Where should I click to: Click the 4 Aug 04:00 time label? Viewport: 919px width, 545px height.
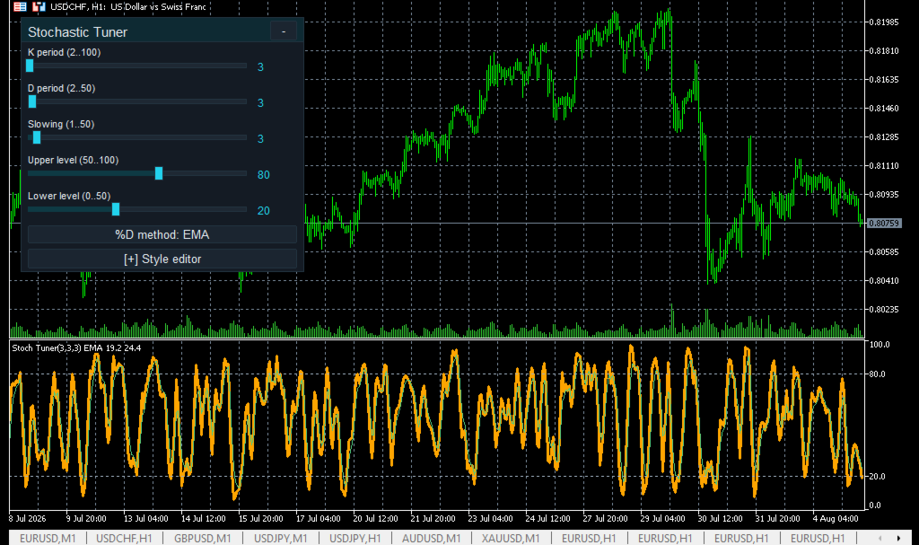[836, 519]
